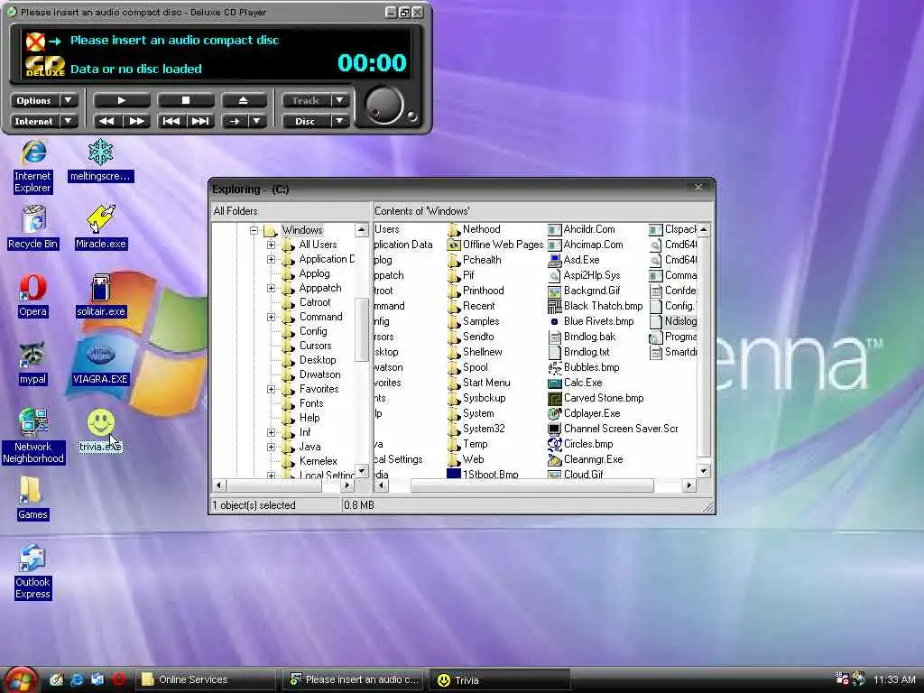The width and height of the screenshot is (924, 693).
Task: Select the Miracle.exe desktop icon
Action: click(100, 227)
